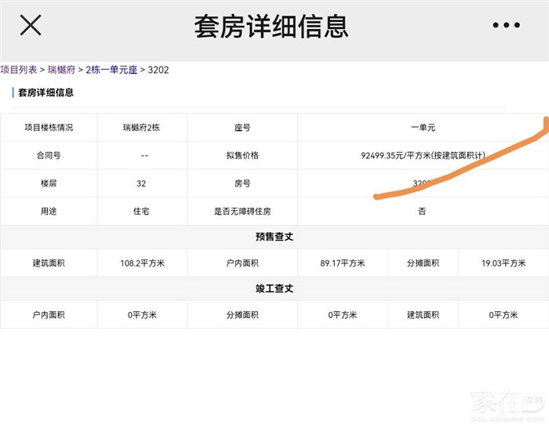Click the 89.17平方米 interior area value

tap(343, 263)
